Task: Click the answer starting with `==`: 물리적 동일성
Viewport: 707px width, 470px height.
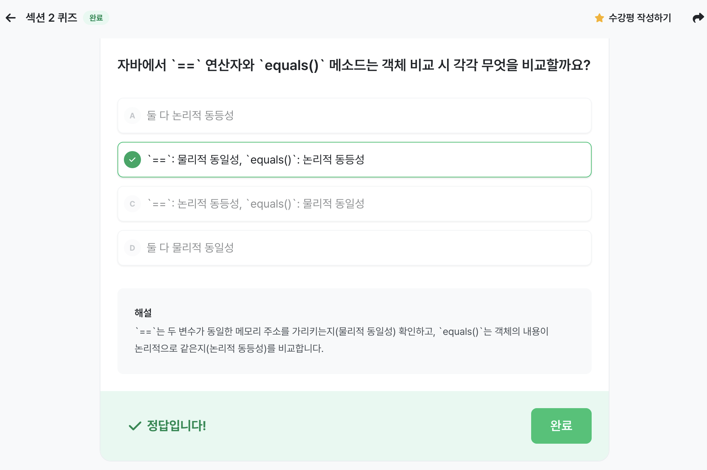Action: [256, 160]
